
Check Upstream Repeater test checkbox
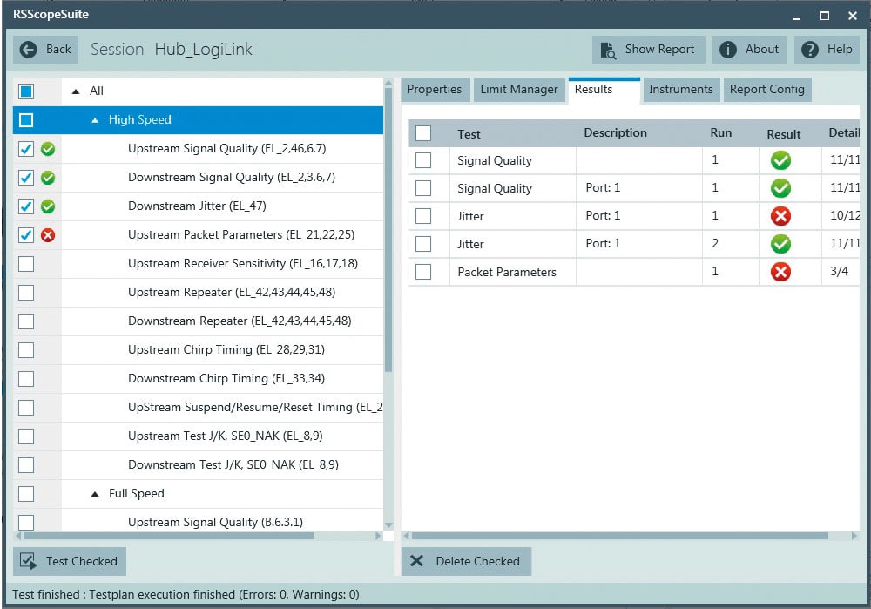[x=26, y=293]
